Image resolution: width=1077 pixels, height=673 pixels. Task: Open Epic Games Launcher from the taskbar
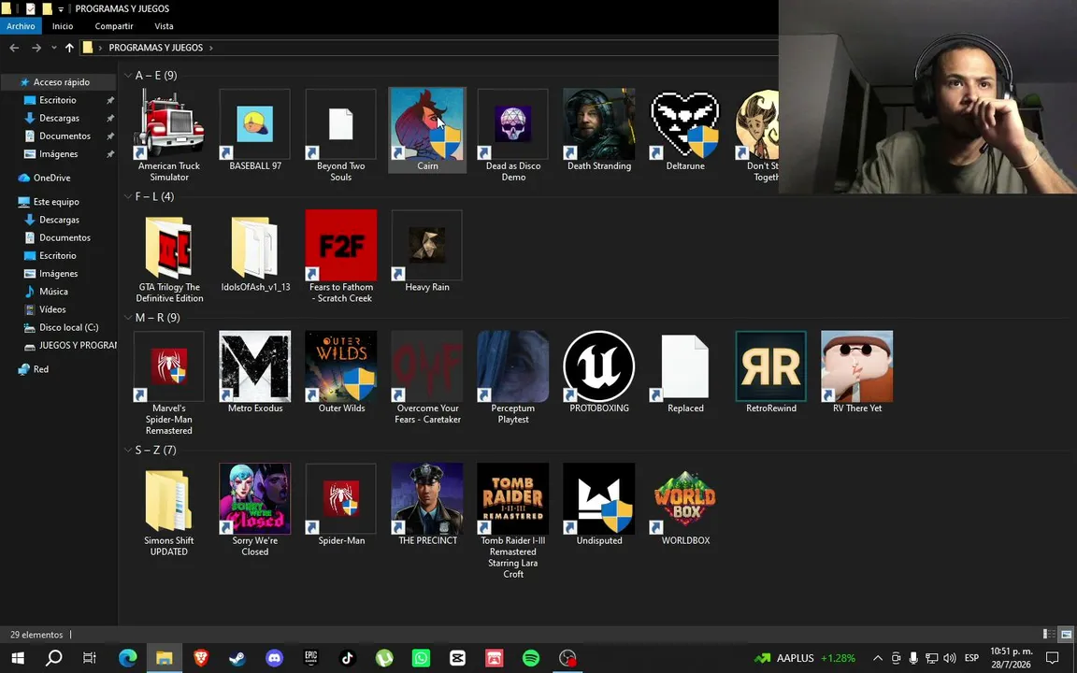pyautogui.click(x=310, y=658)
